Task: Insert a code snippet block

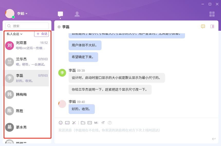Action: pyautogui.click(x=89, y=123)
